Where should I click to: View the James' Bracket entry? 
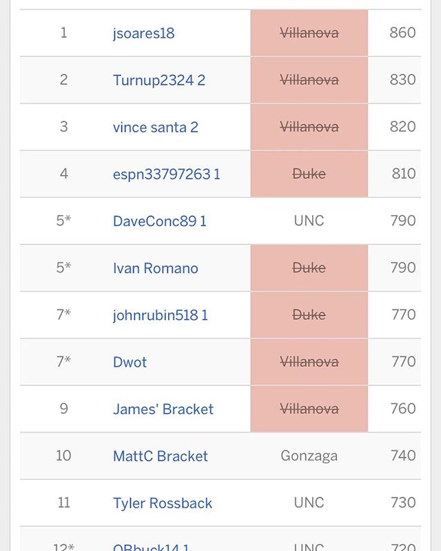[163, 409]
